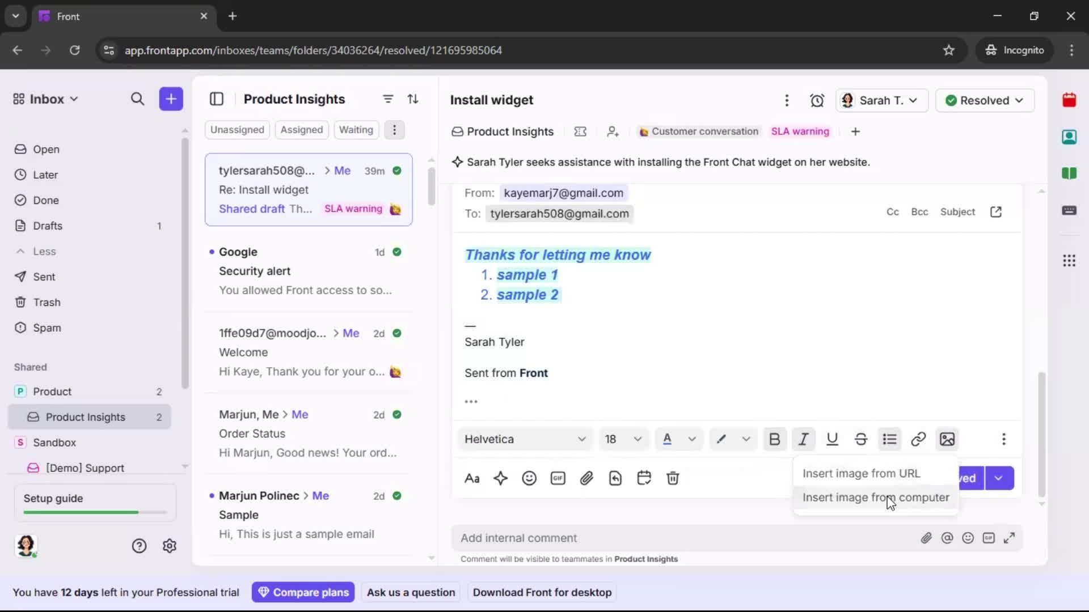Click the schedule send calendar icon
Viewport: 1089px width, 612px height.
coord(644,479)
